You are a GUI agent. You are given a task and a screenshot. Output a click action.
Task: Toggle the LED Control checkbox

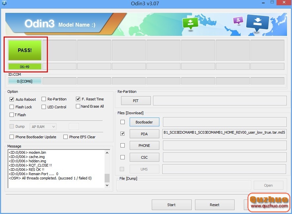coord(44,107)
